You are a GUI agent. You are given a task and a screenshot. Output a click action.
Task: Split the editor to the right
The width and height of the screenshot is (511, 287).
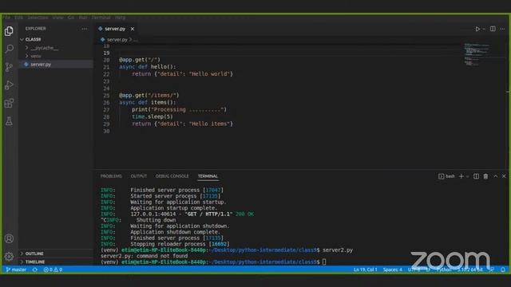tap(493, 29)
